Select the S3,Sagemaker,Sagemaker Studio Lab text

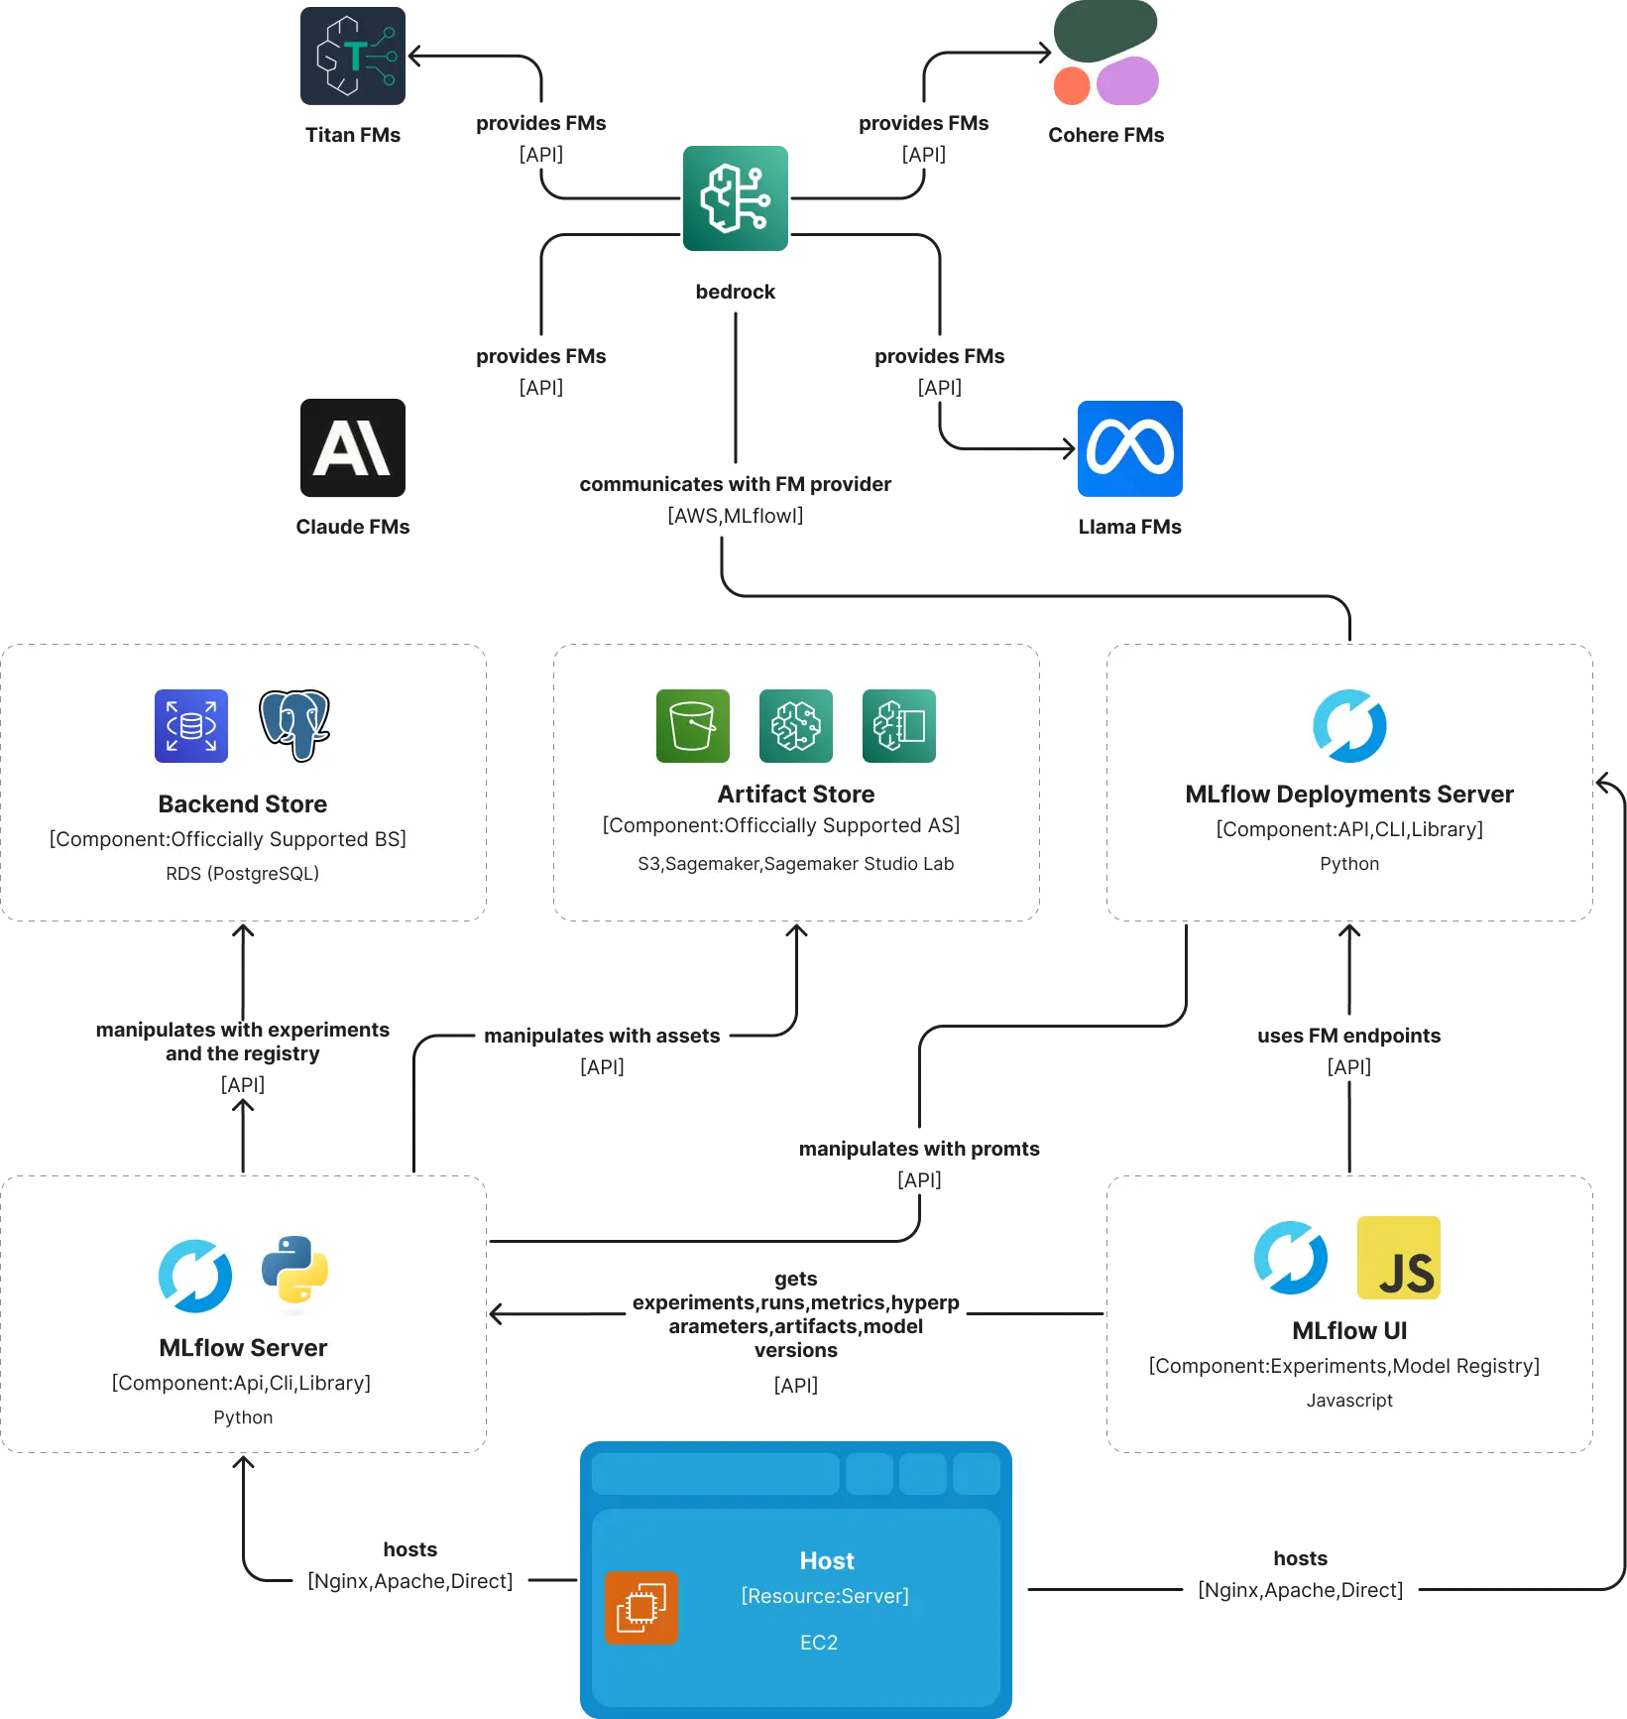pyautogui.click(x=796, y=864)
